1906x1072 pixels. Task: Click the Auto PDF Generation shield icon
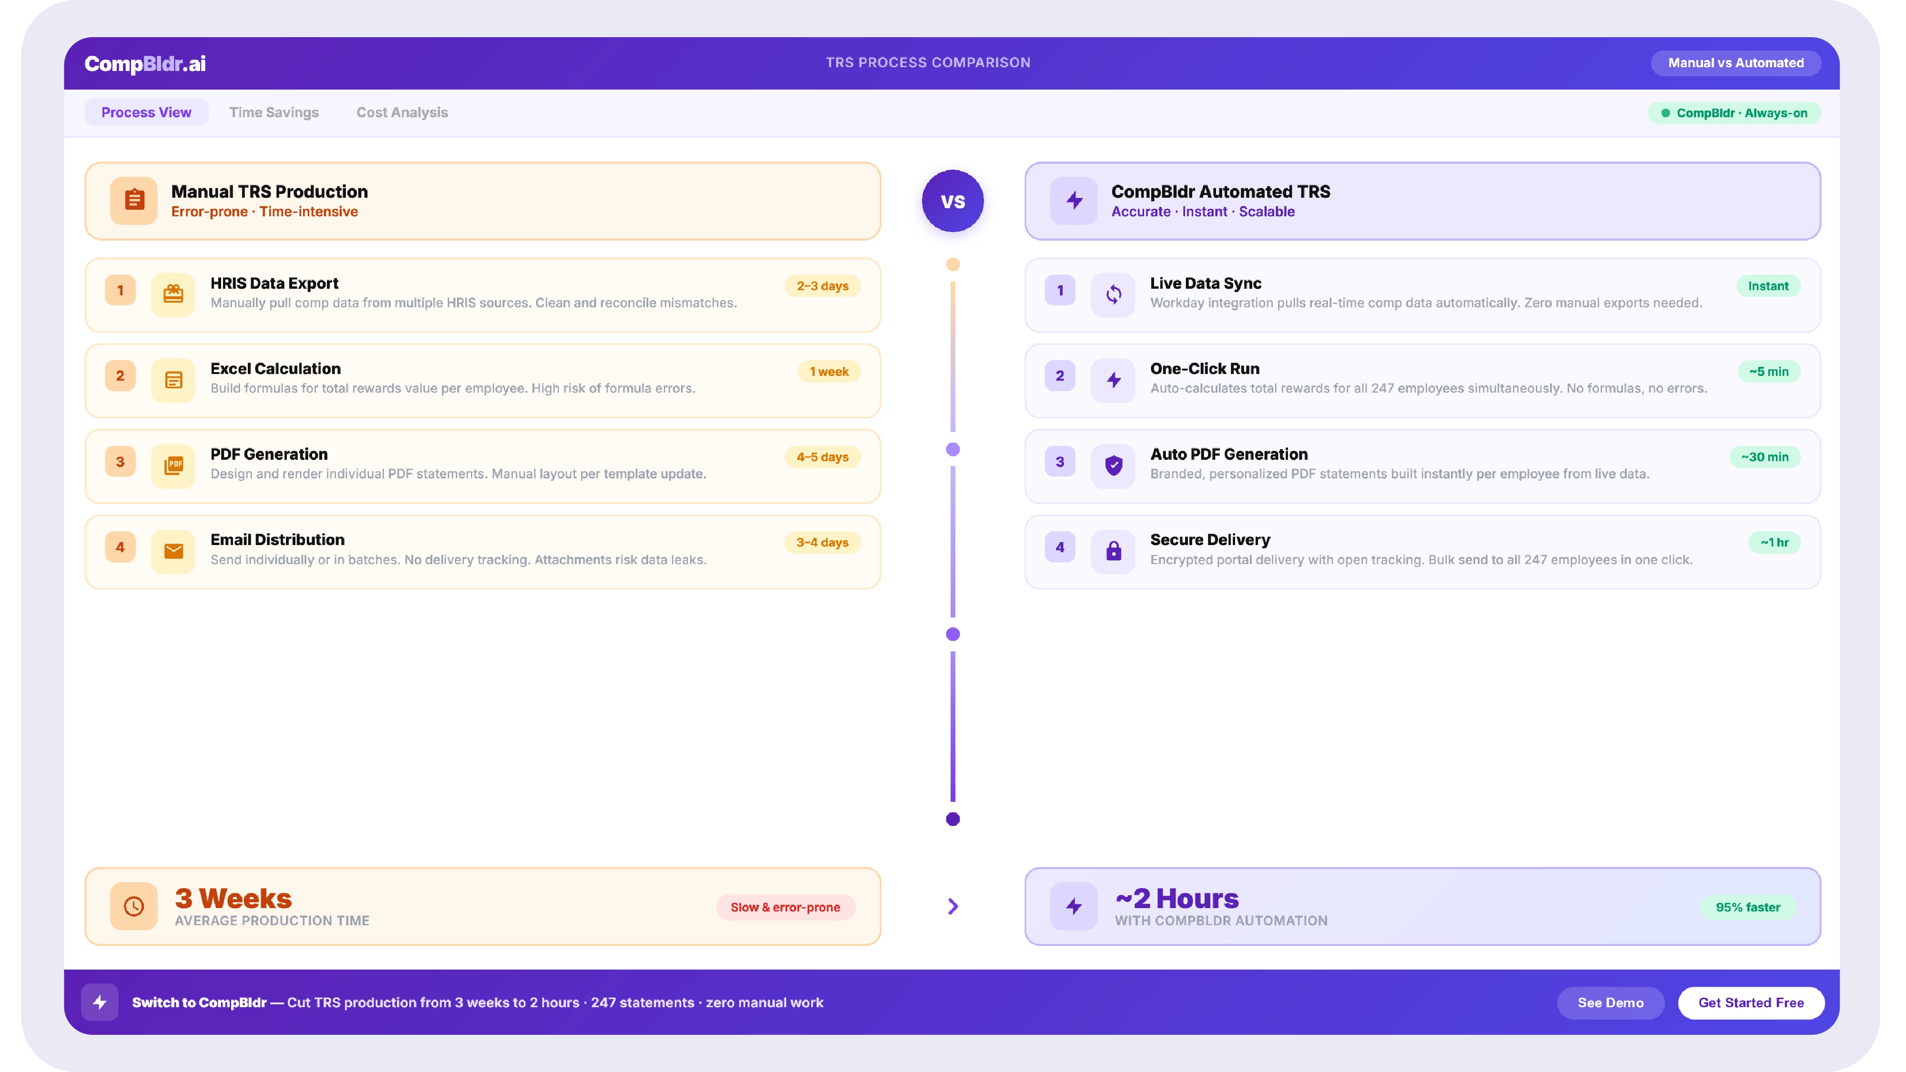1113,465
